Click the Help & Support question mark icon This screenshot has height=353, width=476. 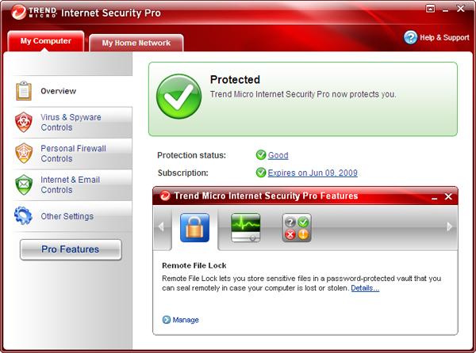coord(410,37)
